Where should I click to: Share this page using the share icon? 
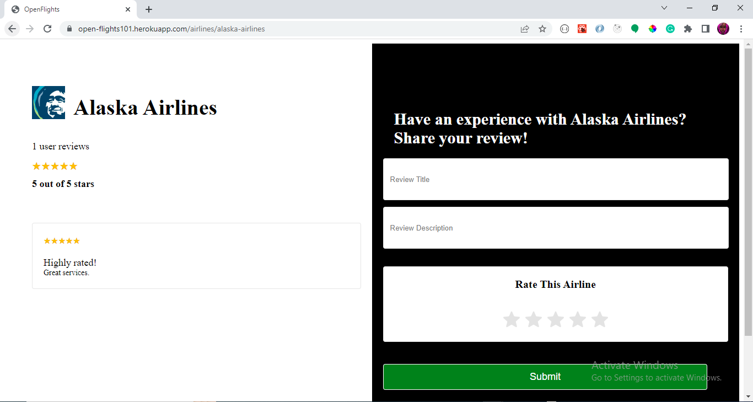[525, 29]
